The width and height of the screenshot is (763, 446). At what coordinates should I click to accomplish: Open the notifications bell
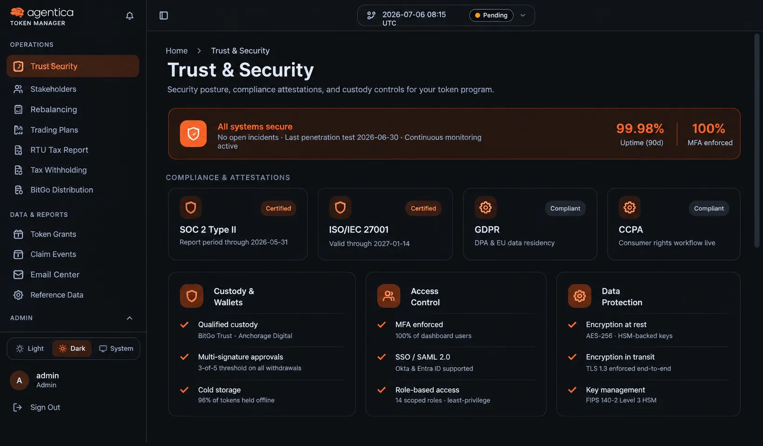[x=130, y=16]
